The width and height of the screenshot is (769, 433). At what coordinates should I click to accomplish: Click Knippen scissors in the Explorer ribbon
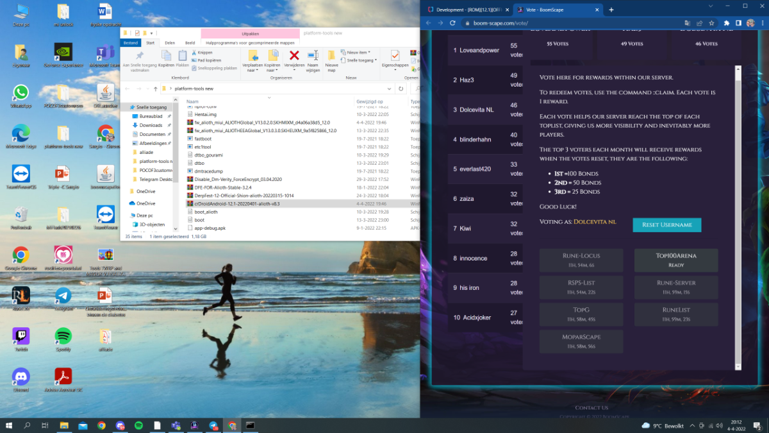[x=202, y=53]
